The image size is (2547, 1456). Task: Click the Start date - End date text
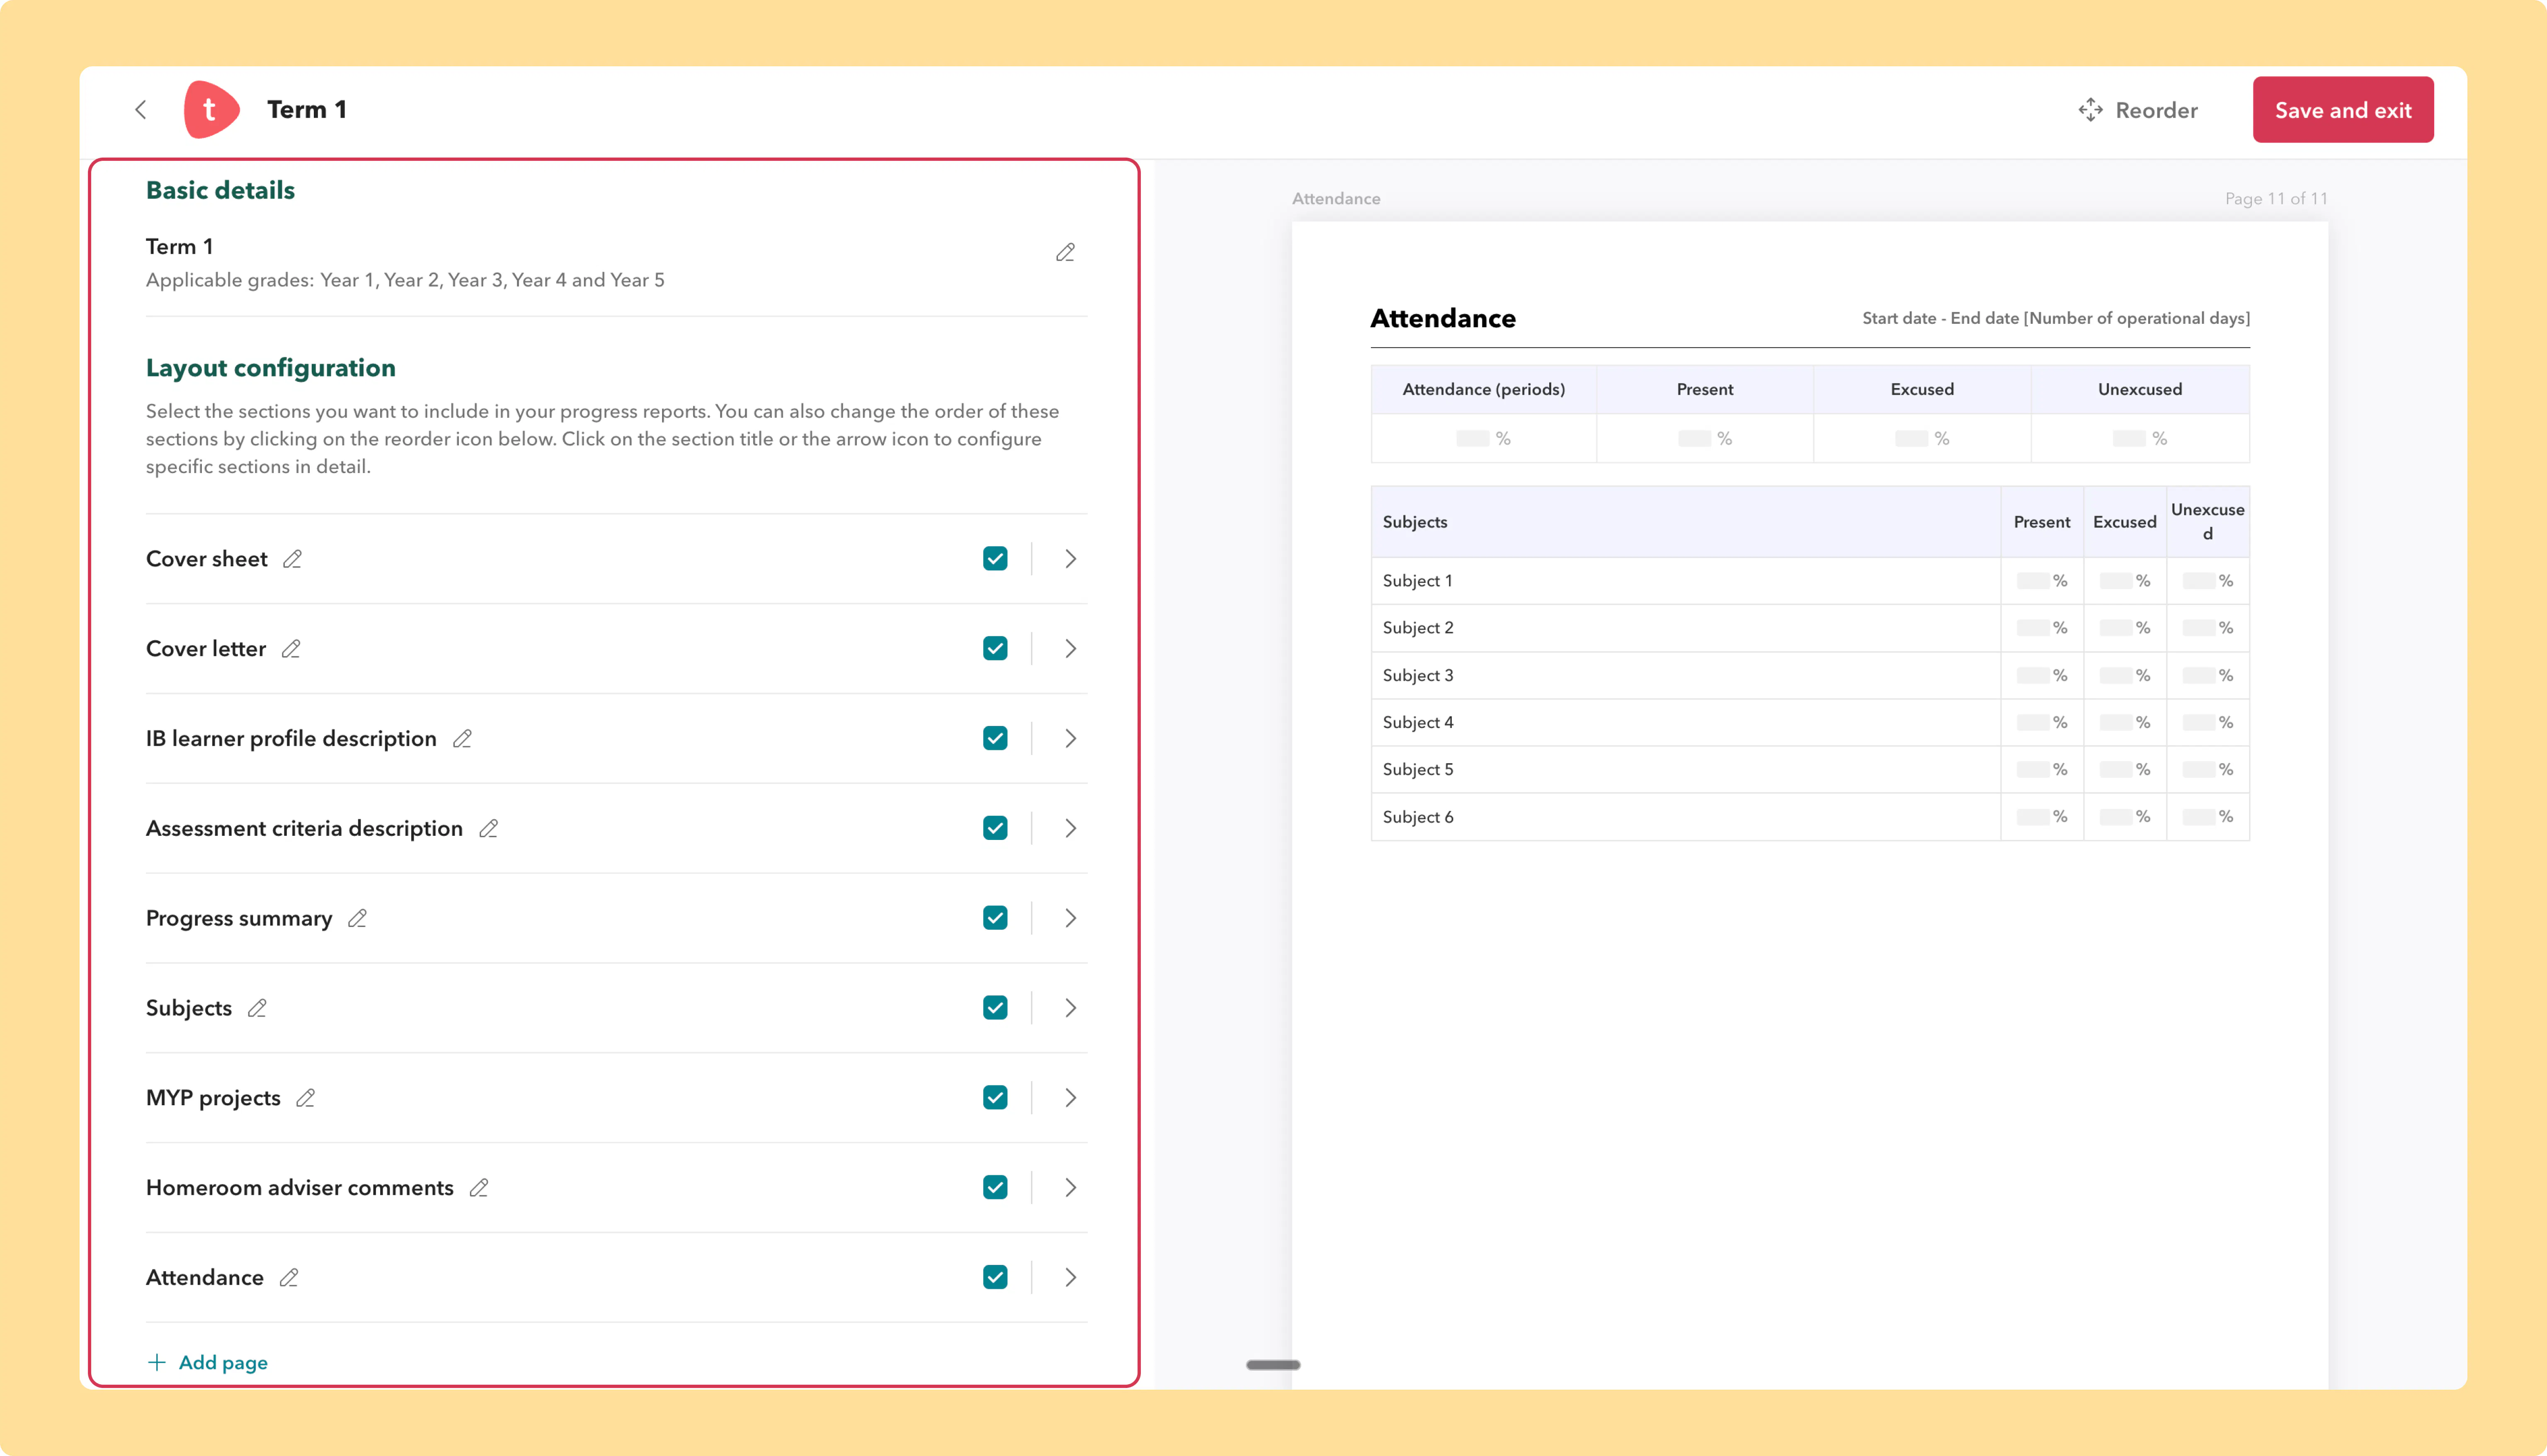point(2056,319)
